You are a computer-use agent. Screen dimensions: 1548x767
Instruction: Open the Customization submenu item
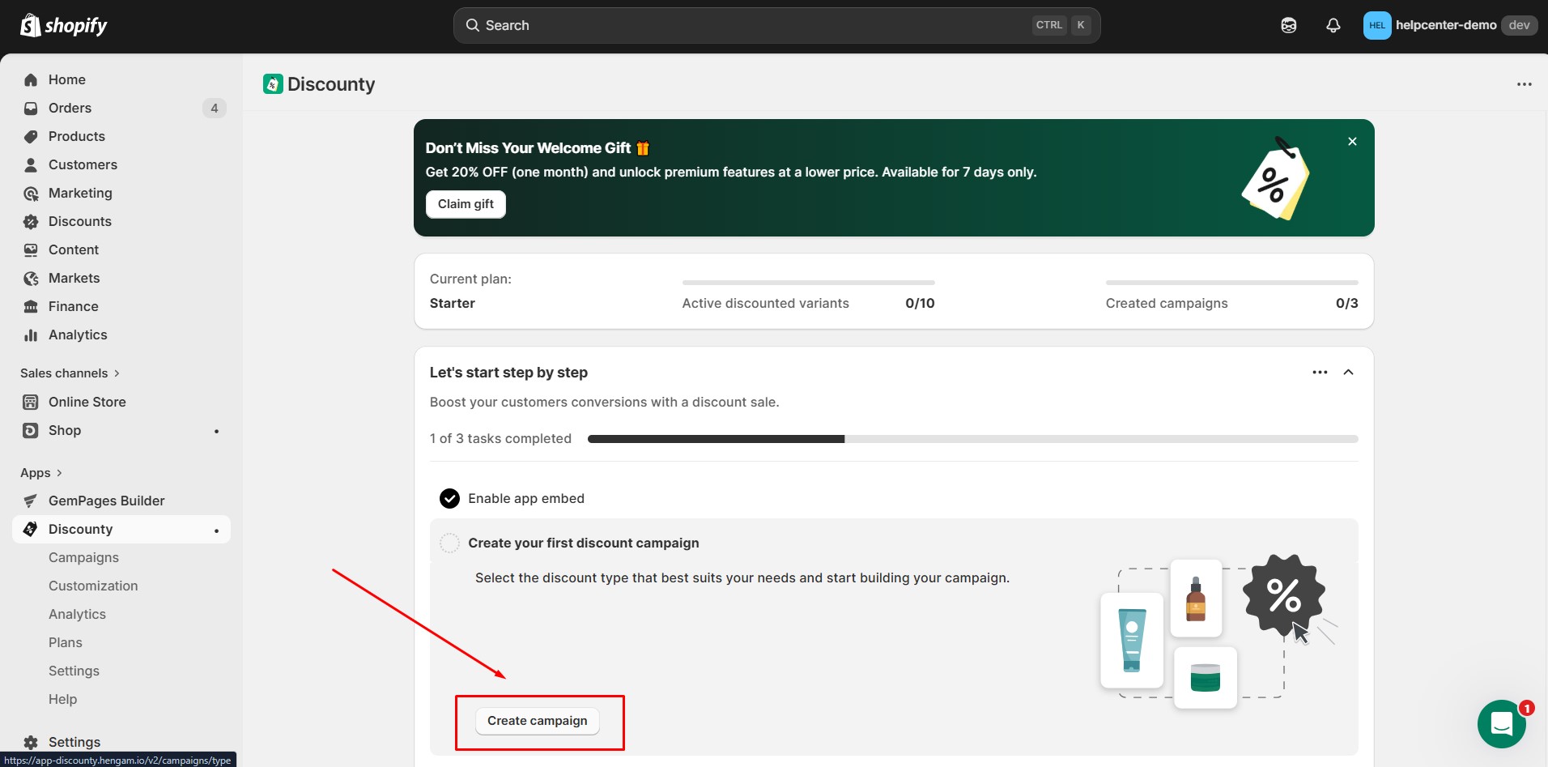tap(93, 586)
